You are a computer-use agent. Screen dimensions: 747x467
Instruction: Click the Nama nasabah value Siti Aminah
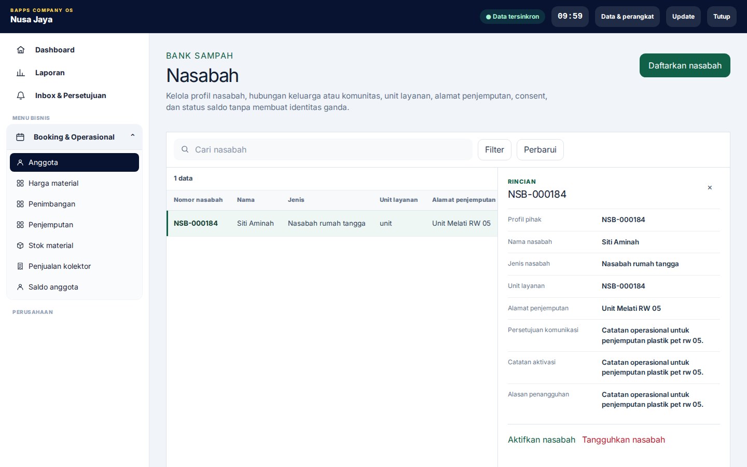(620, 242)
